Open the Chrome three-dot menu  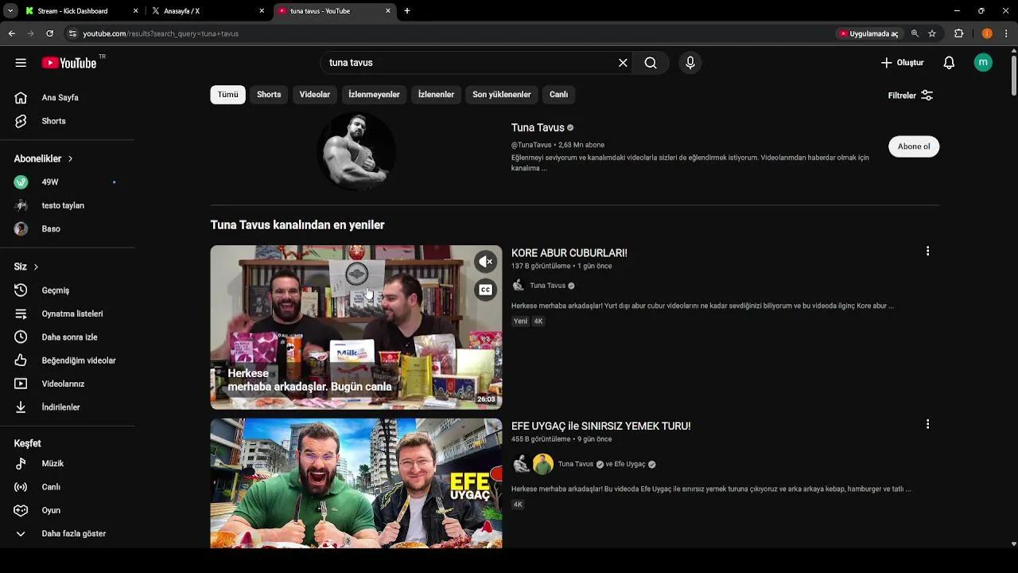(x=1007, y=33)
